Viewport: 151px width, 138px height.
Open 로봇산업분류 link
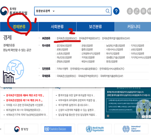pyautogui.click(x=62, y=49)
